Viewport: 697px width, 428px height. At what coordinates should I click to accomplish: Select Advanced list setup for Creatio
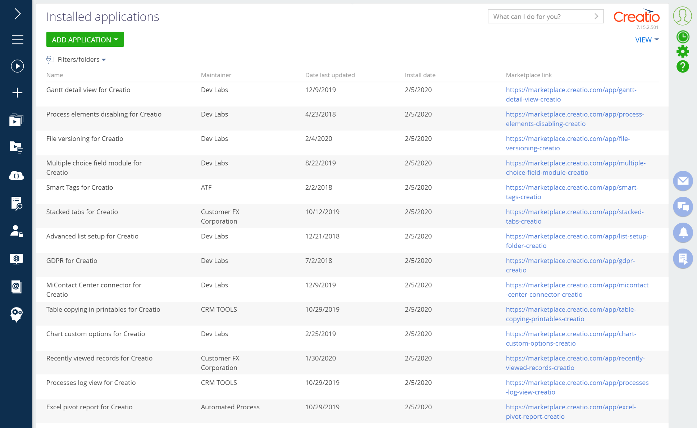click(352, 241)
